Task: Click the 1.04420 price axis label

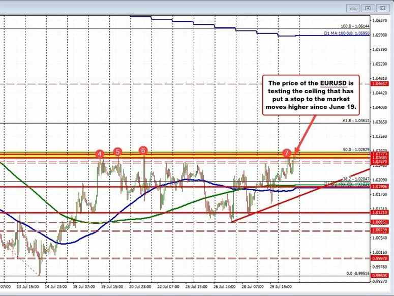Action: coord(380,93)
